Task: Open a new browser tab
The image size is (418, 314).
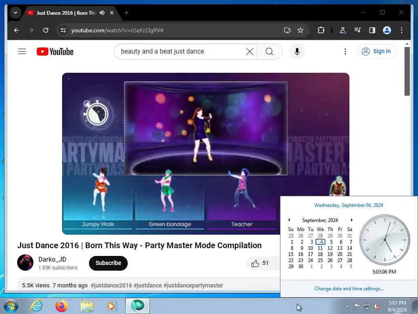Action: coord(127,13)
